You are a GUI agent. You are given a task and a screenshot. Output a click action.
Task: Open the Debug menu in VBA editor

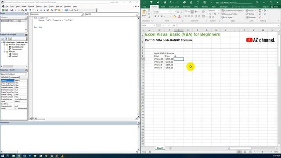point(39,7)
